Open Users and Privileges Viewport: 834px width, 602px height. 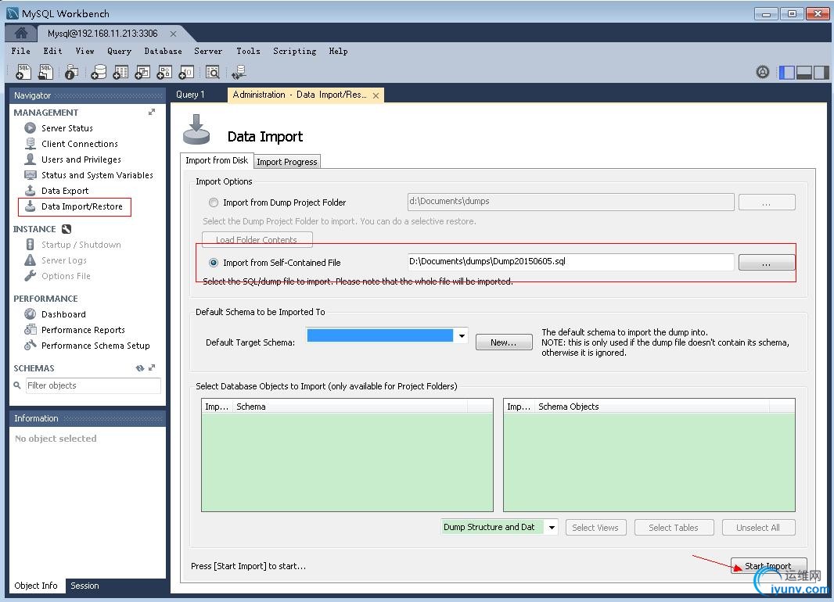tap(81, 159)
